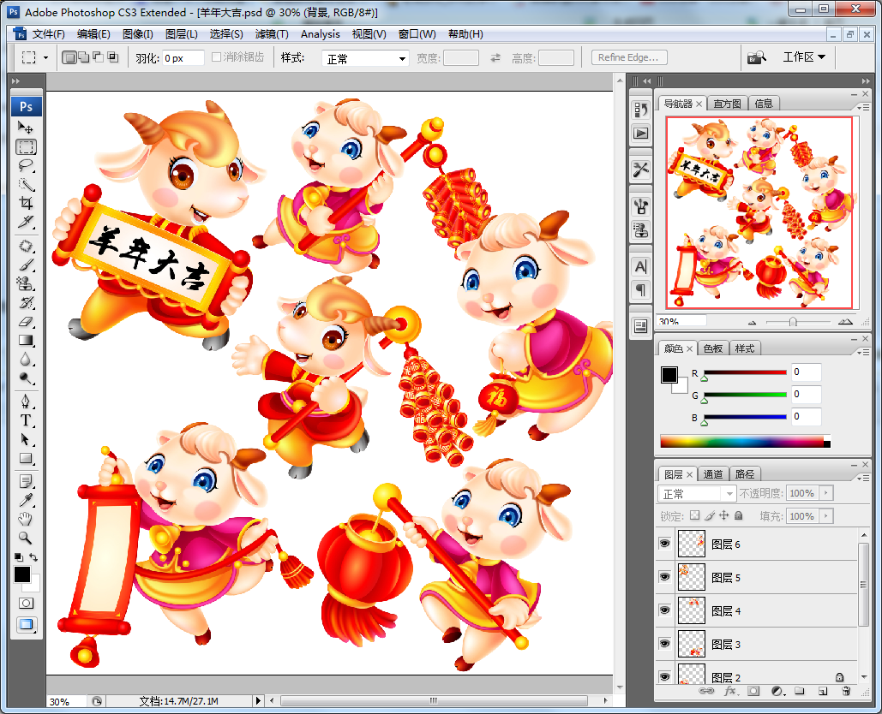Select the Zoom tool
The height and width of the screenshot is (714, 882).
click(x=26, y=538)
